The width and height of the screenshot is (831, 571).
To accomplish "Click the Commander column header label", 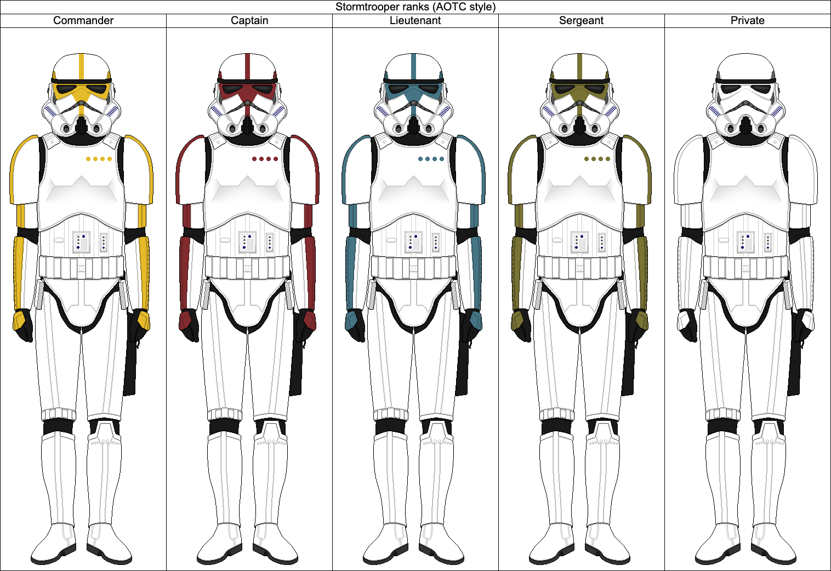I will 83,21.
